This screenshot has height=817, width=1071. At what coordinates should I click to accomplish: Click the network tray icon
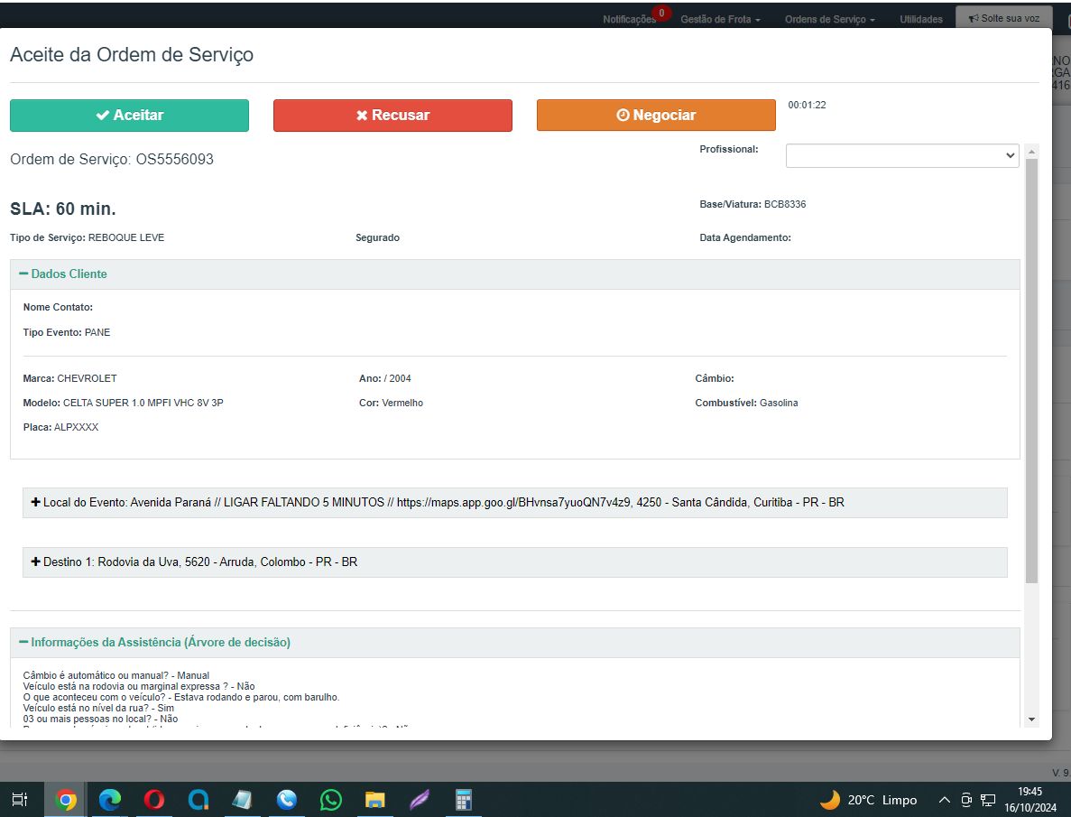coord(988,800)
